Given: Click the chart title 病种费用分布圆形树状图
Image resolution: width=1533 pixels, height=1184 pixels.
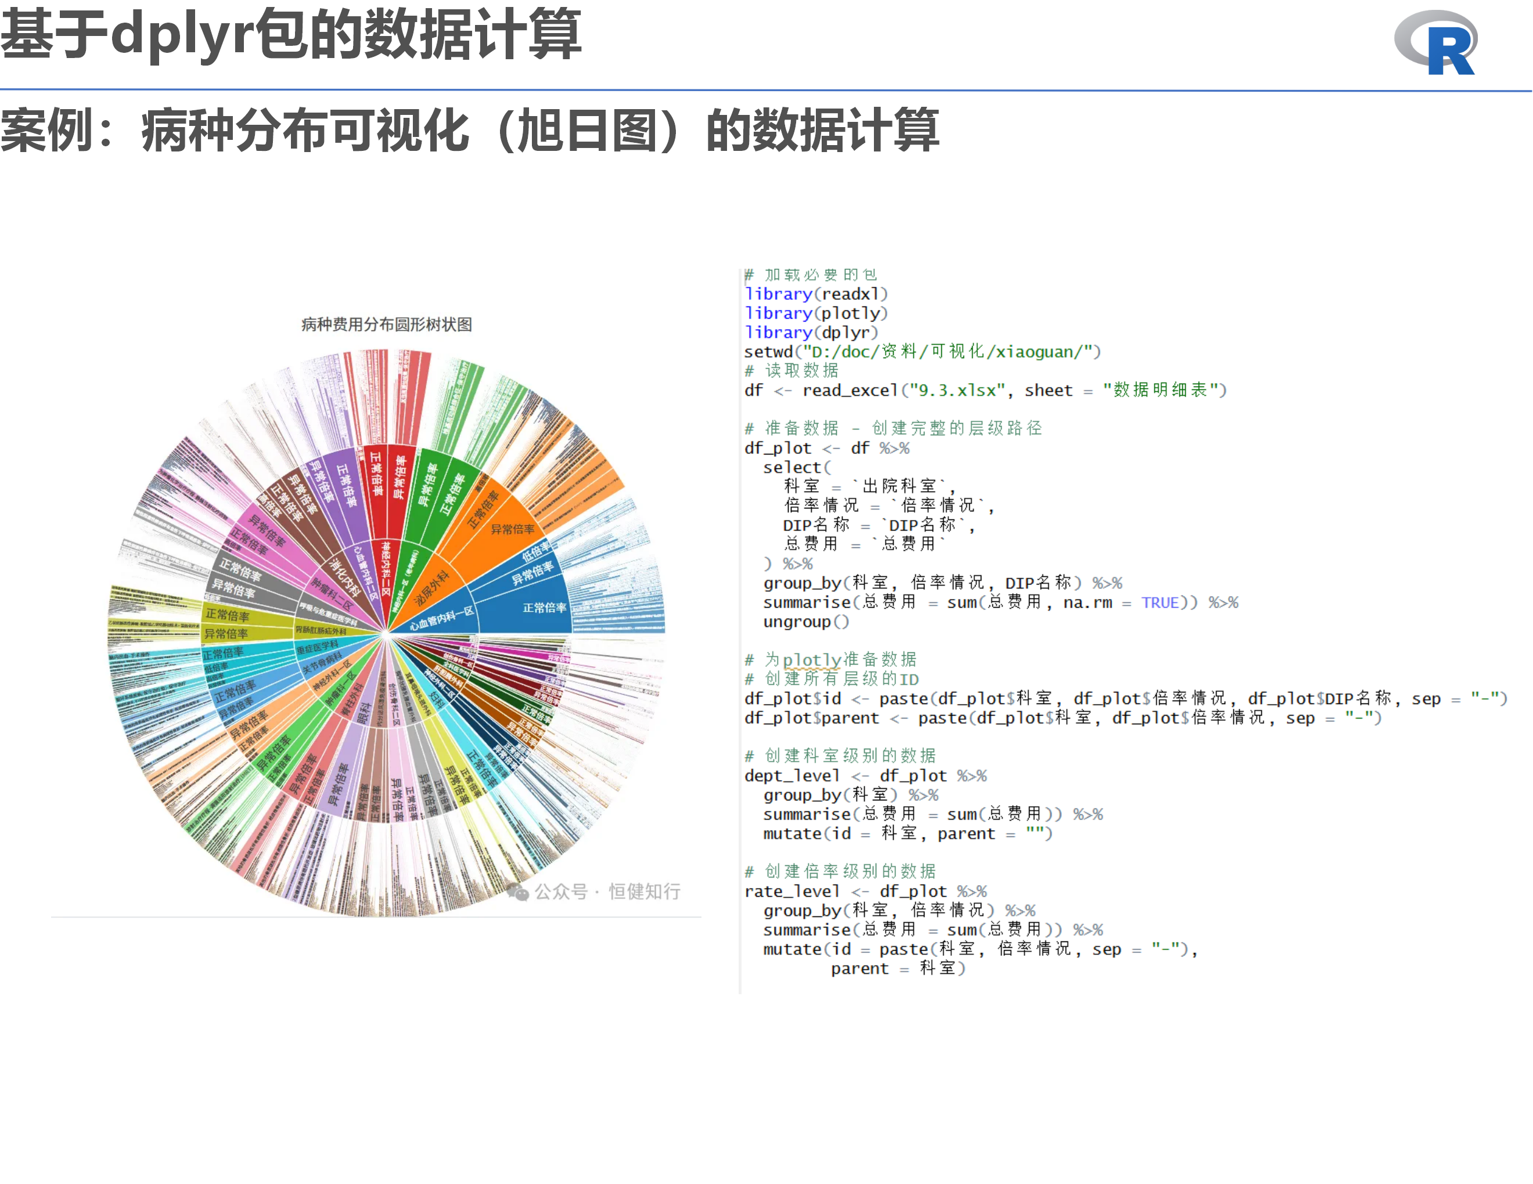Looking at the screenshot, I should 386,324.
